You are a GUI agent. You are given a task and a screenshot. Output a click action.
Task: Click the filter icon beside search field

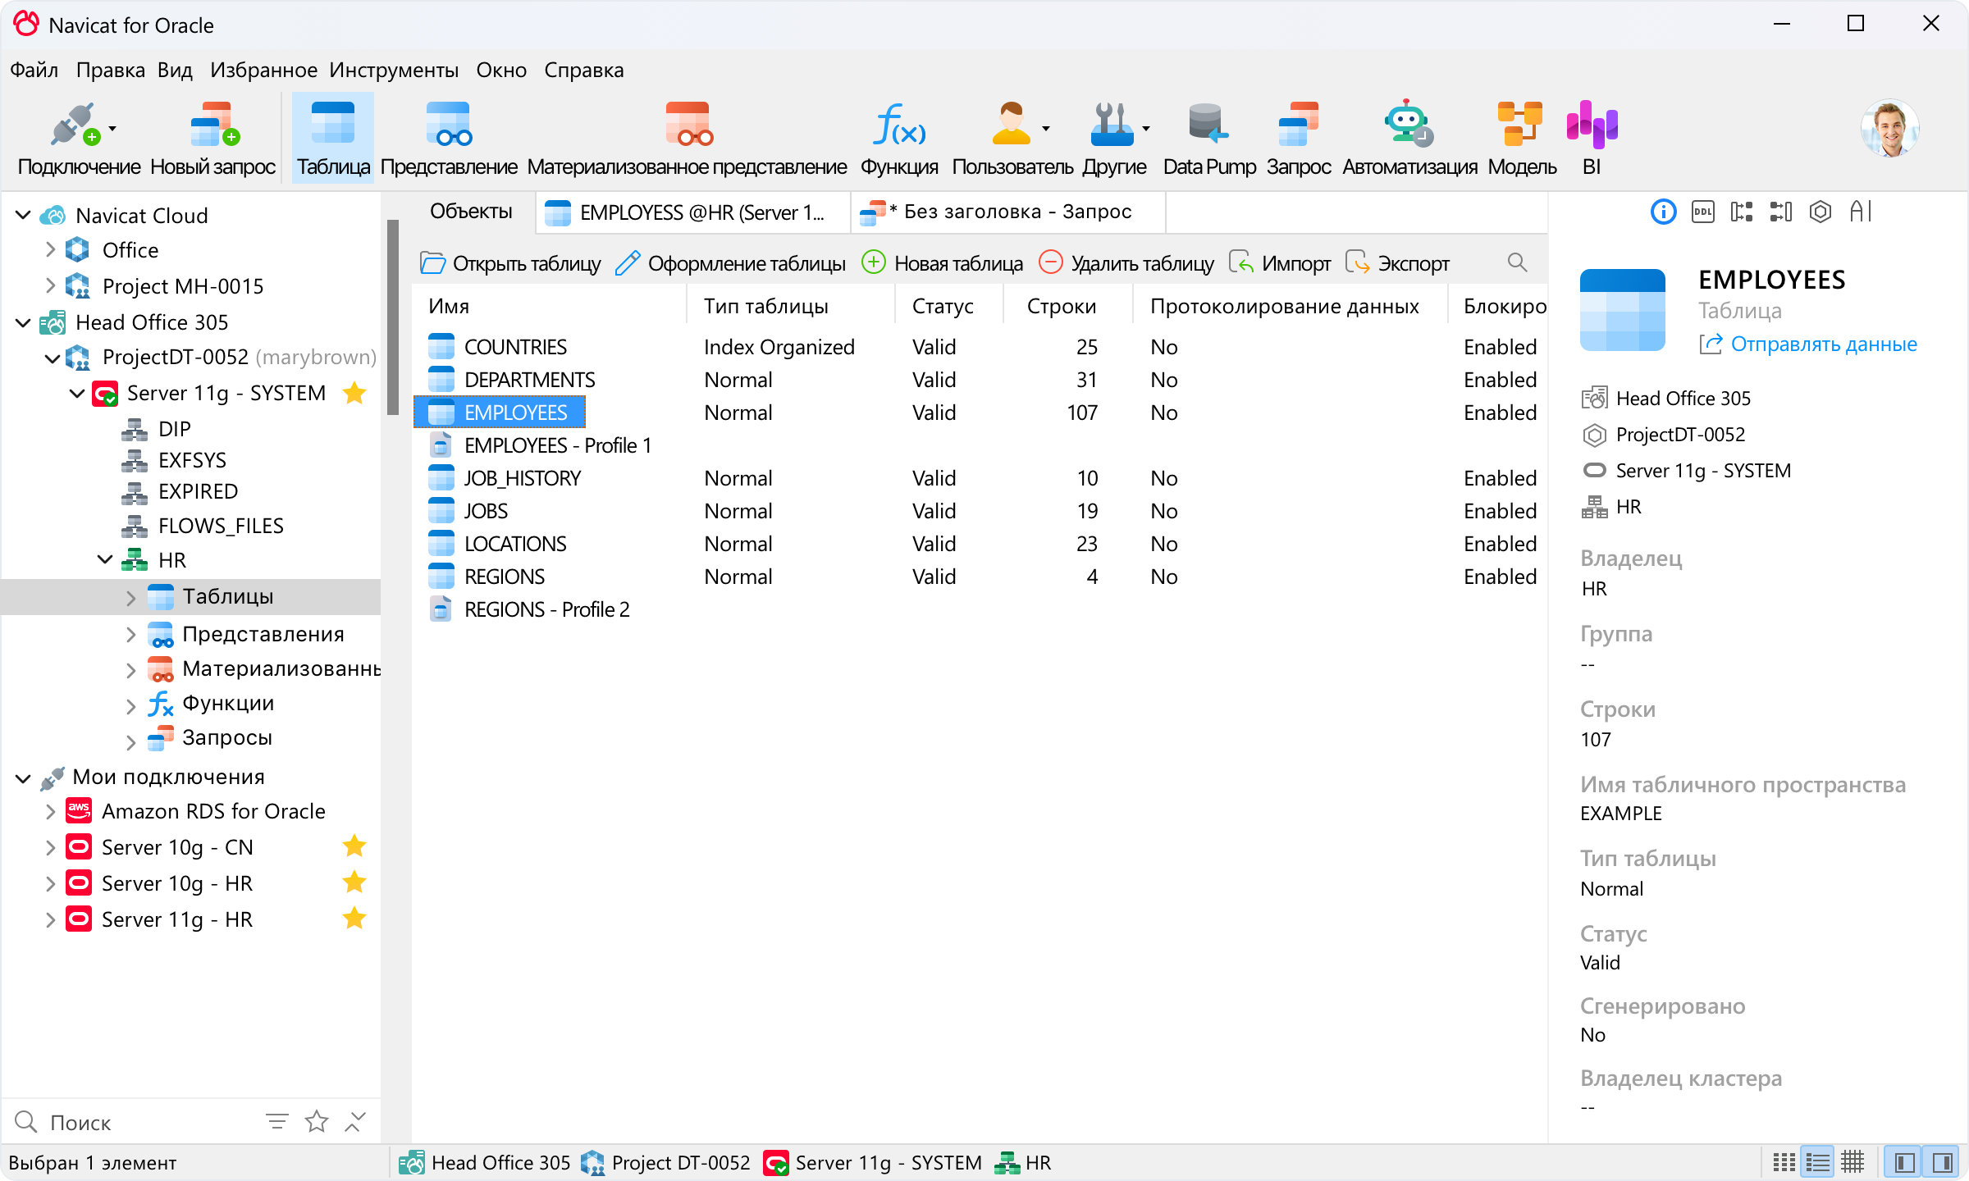pyautogui.click(x=277, y=1121)
